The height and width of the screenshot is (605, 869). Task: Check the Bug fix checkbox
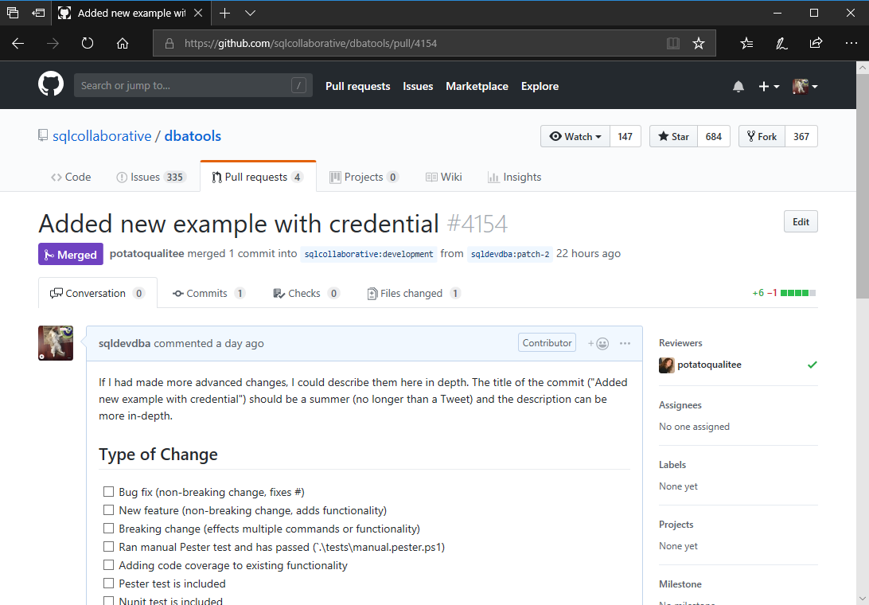point(108,492)
